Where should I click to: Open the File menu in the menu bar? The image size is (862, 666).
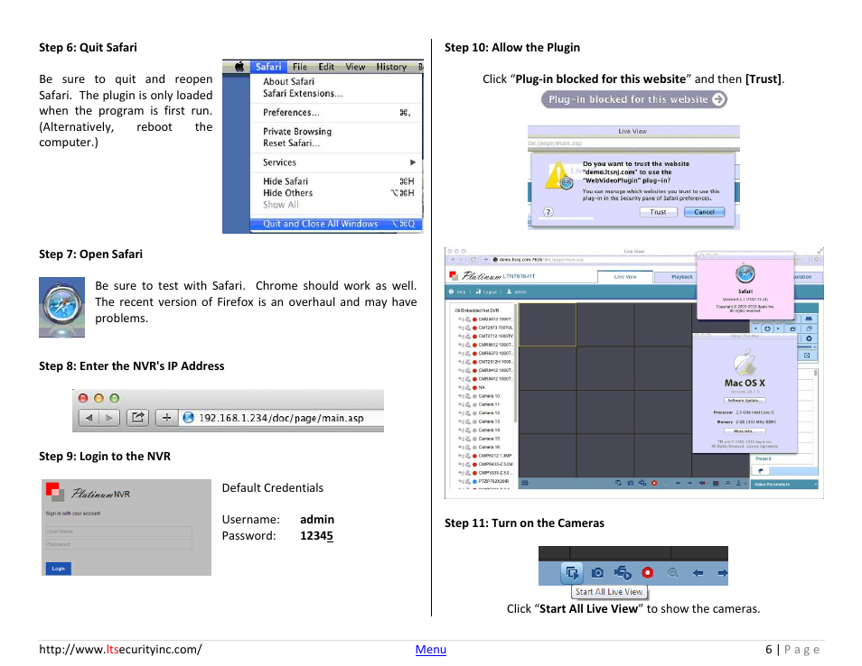300,67
